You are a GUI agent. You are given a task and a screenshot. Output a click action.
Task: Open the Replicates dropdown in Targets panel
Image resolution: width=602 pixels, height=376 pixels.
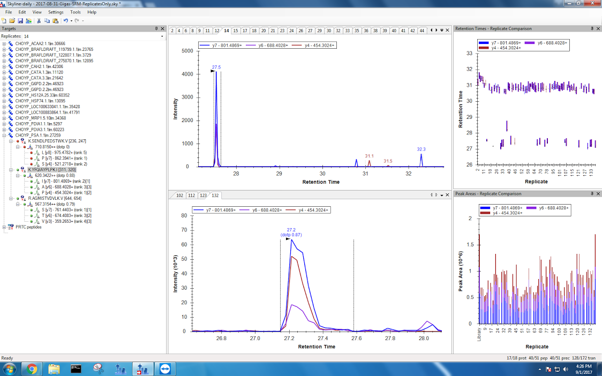pos(162,36)
